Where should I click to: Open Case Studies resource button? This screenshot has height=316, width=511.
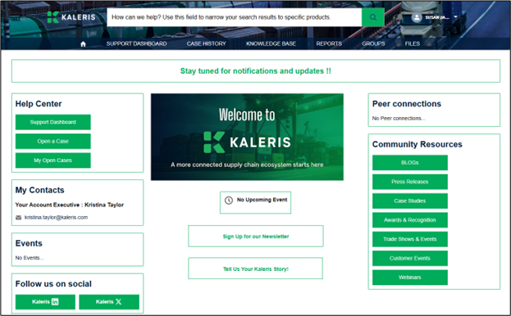coord(410,201)
